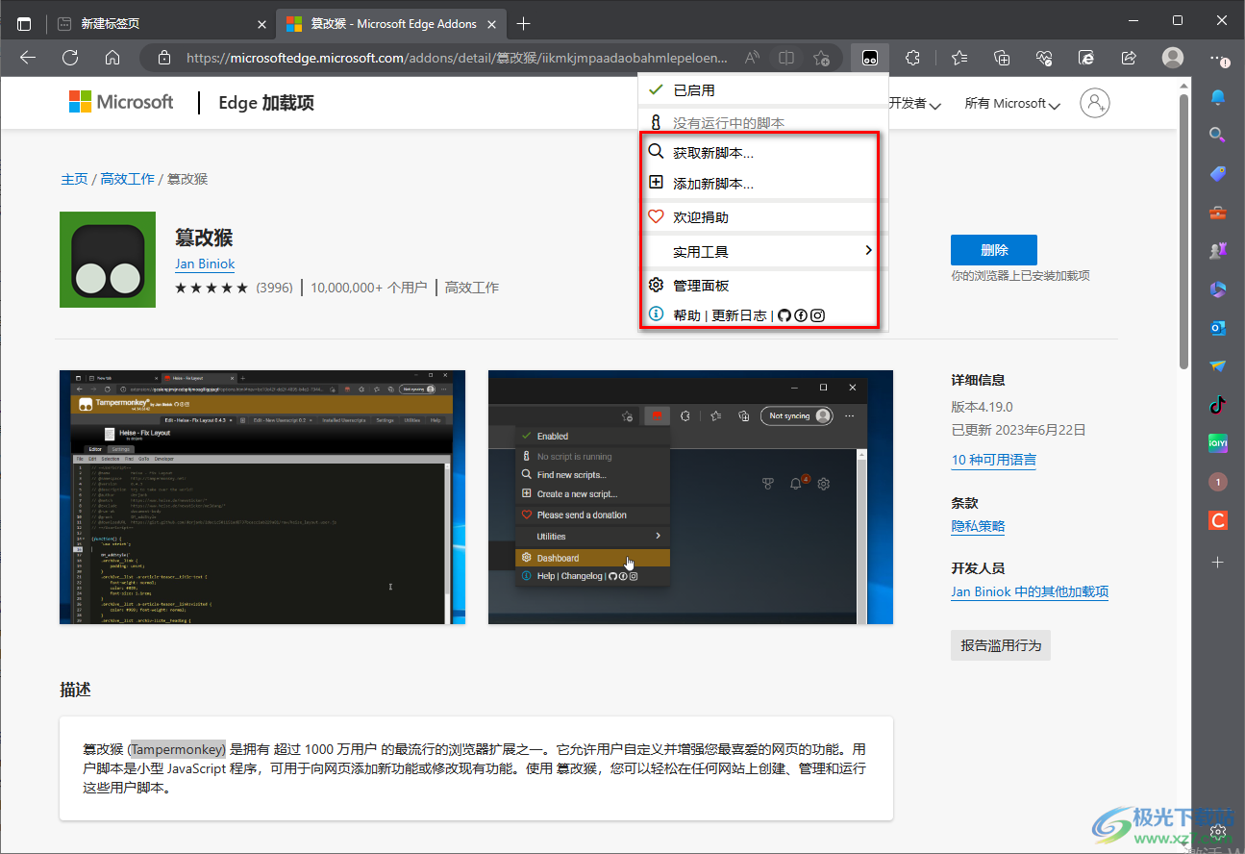Click 帮助 in the Tampermonkey menu

click(x=686, y=315)
